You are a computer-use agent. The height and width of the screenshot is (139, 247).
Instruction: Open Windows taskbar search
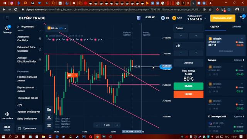pos(10,137)
